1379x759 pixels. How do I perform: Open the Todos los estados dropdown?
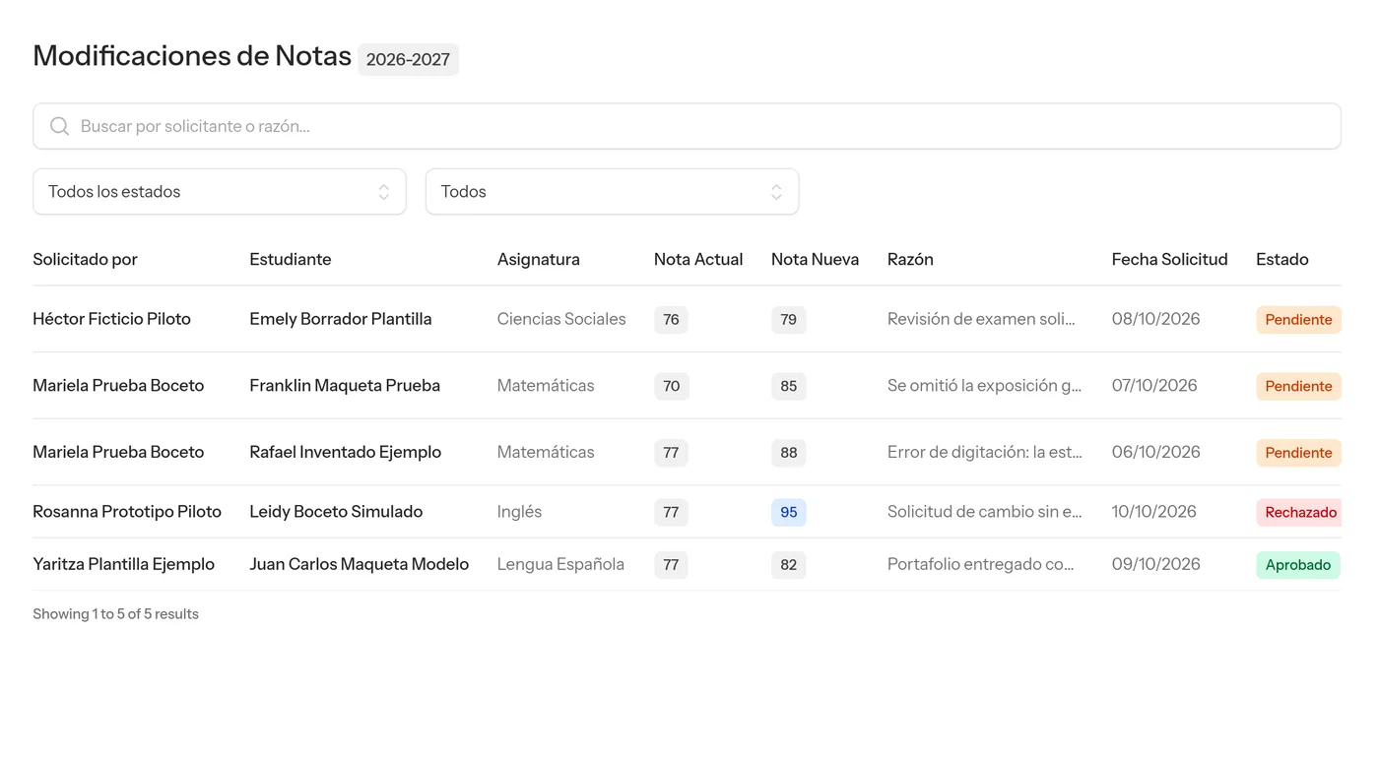tap(220, 192)
